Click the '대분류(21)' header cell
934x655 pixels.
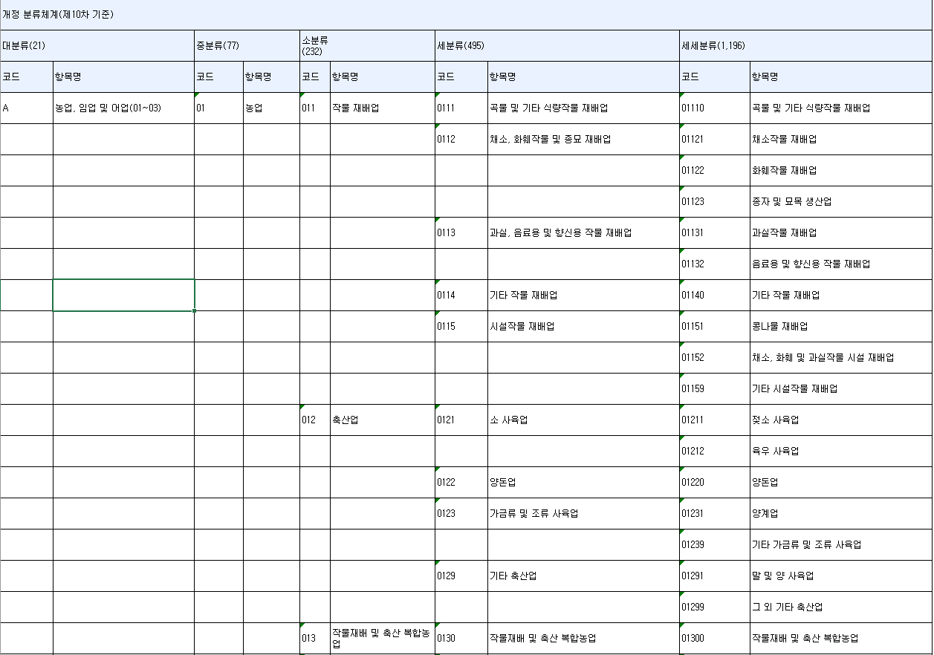[97, 45]
